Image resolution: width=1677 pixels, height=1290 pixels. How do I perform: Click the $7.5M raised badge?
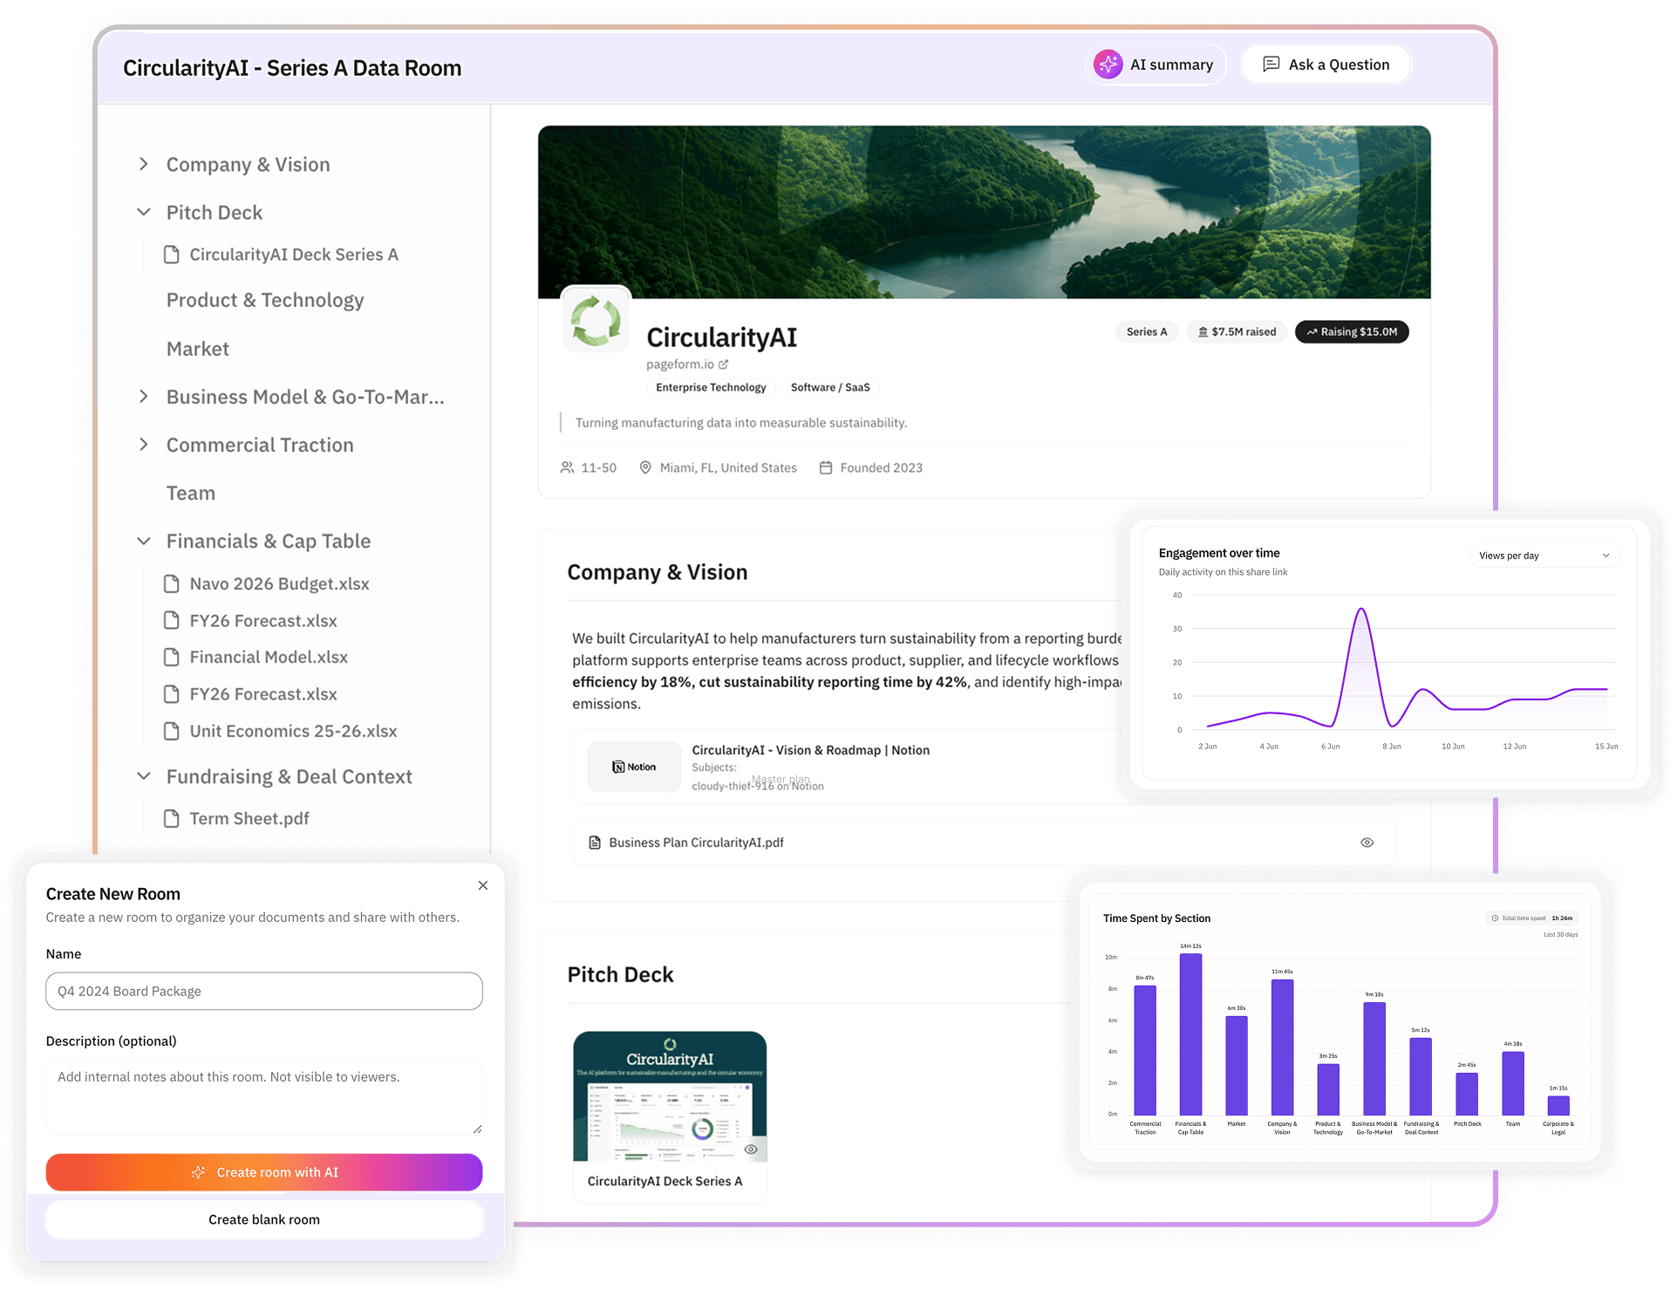[x=1237, y=331]
